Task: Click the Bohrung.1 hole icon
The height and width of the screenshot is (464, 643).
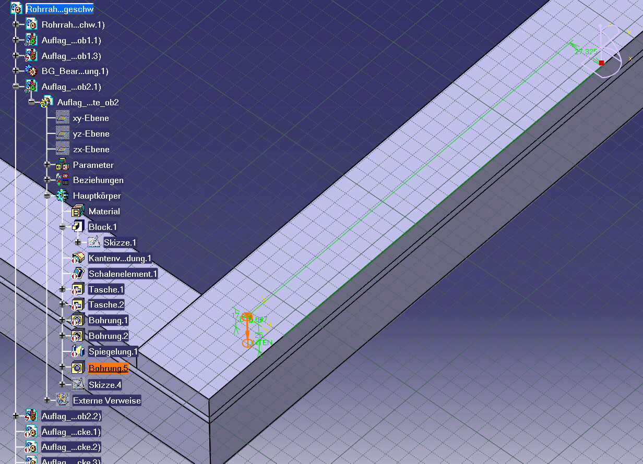Action: [x=78, y=320]
